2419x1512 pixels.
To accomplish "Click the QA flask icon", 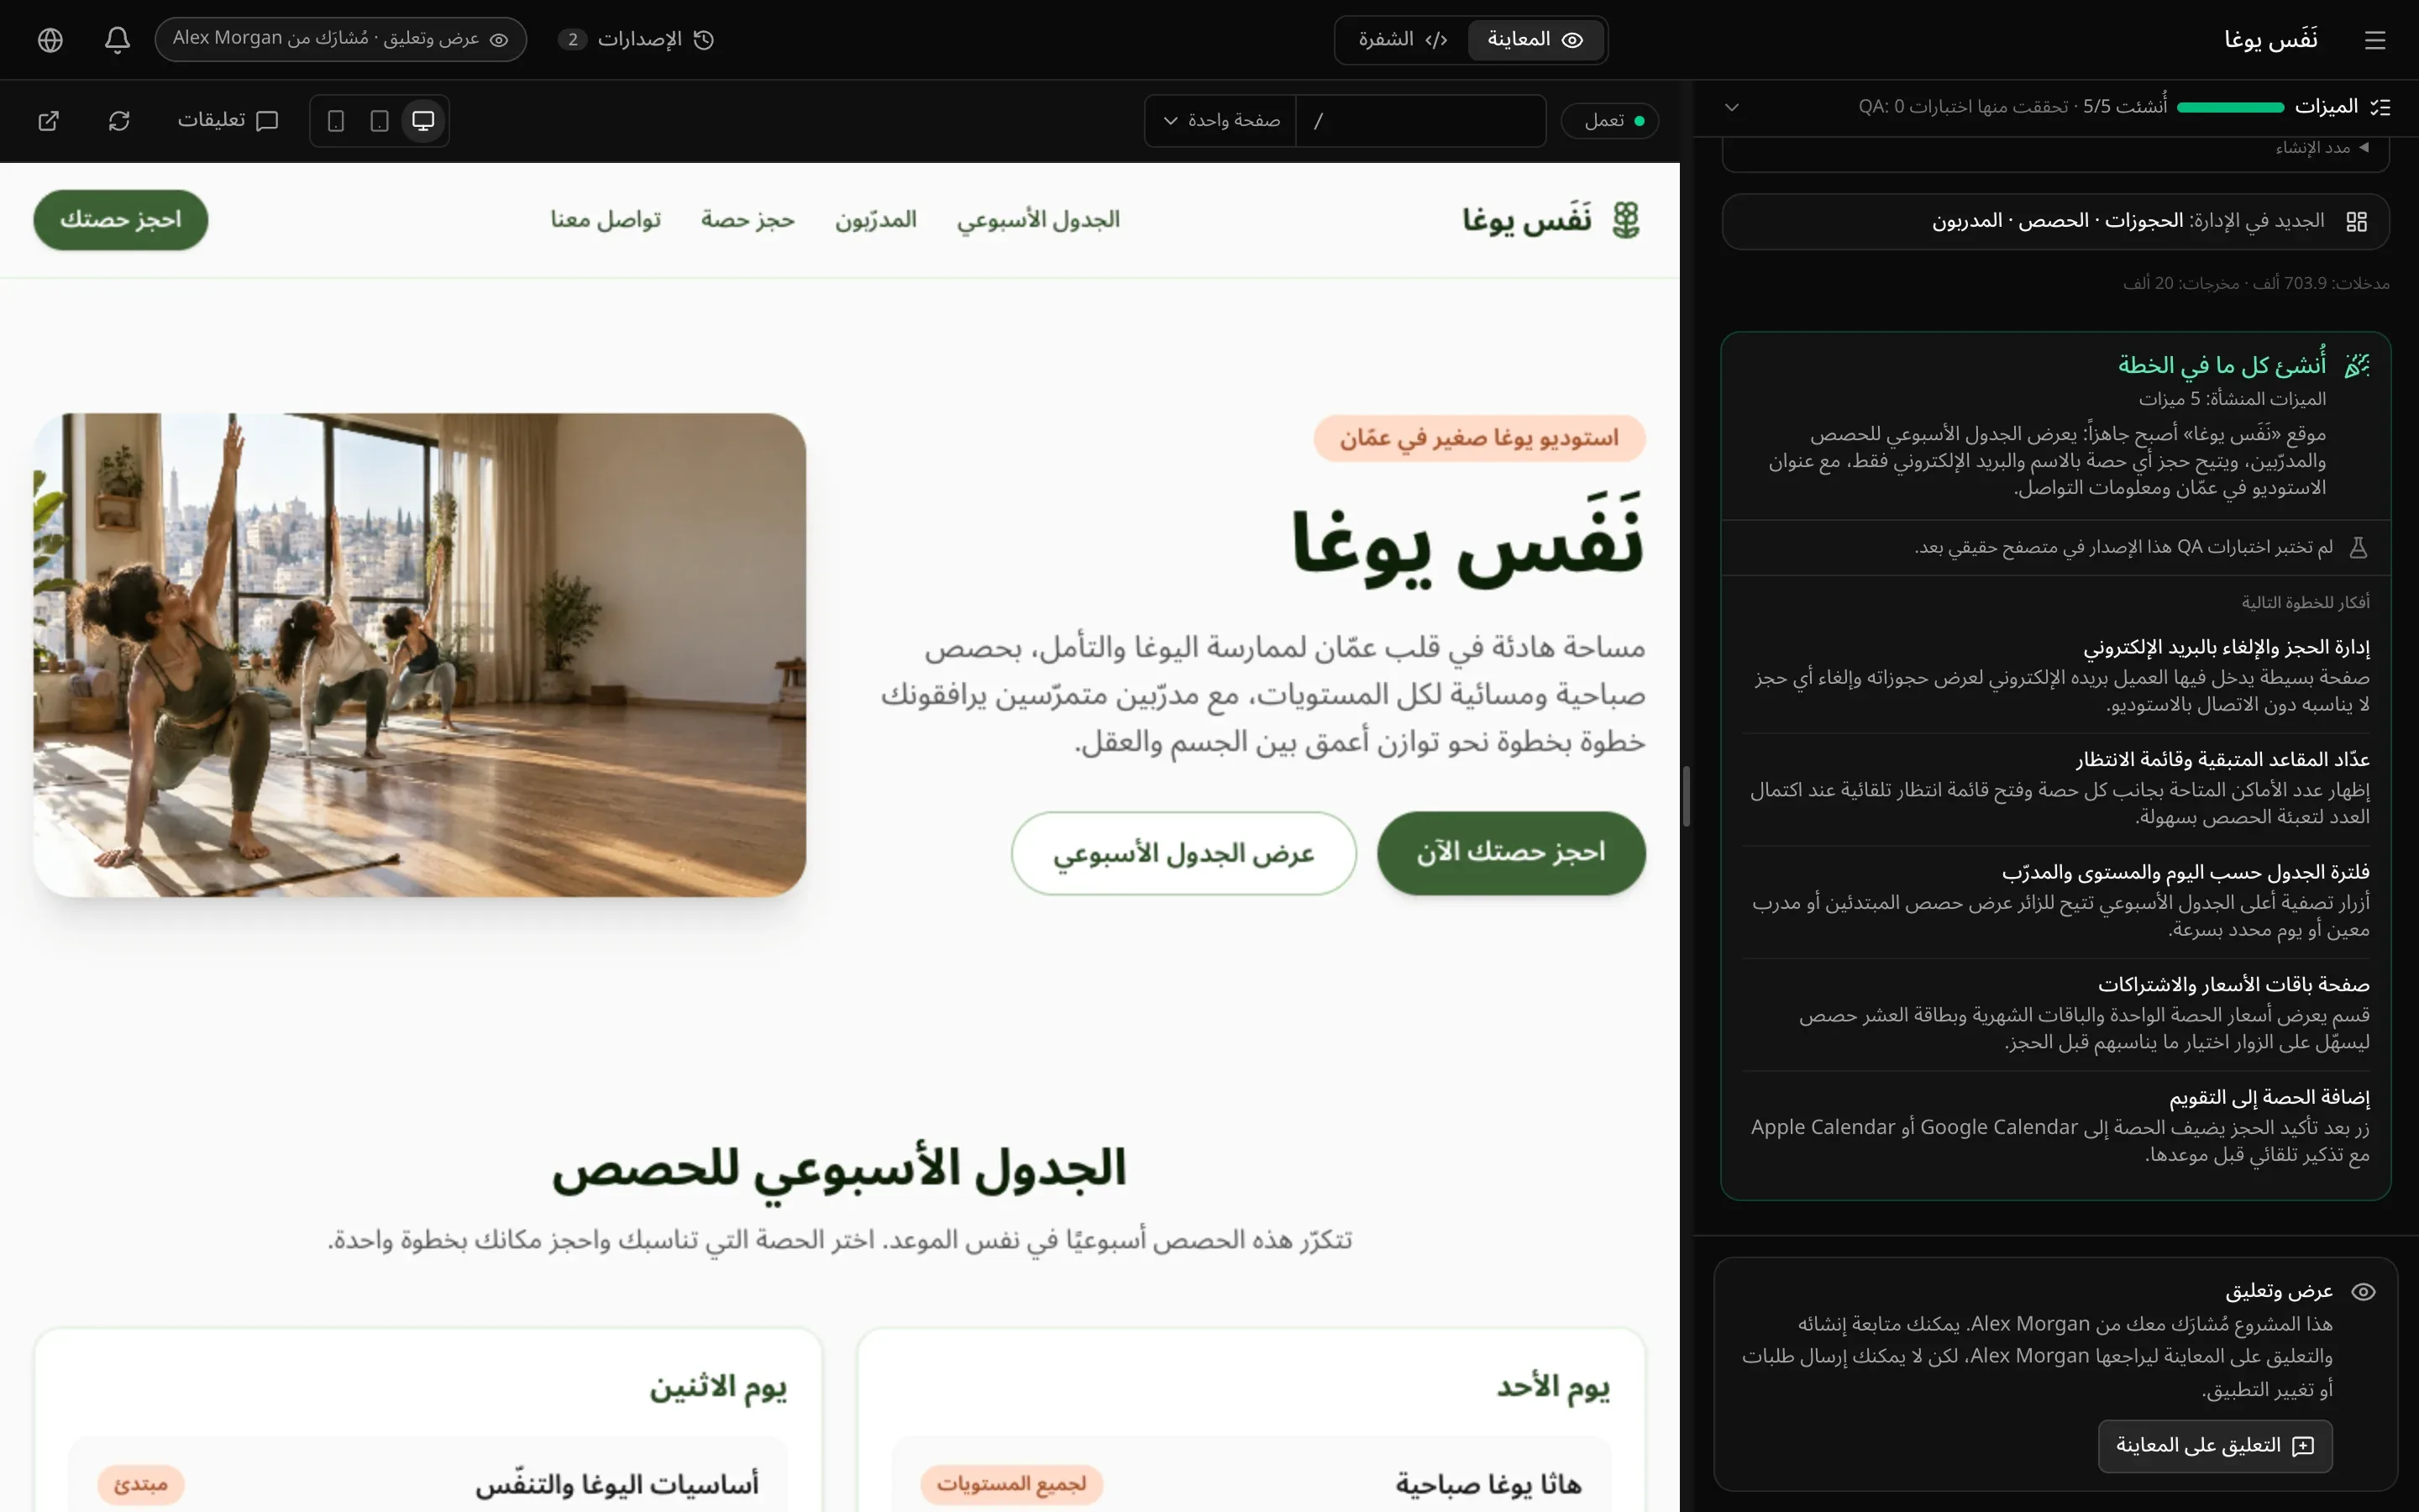I will (x=2358, y=547).
